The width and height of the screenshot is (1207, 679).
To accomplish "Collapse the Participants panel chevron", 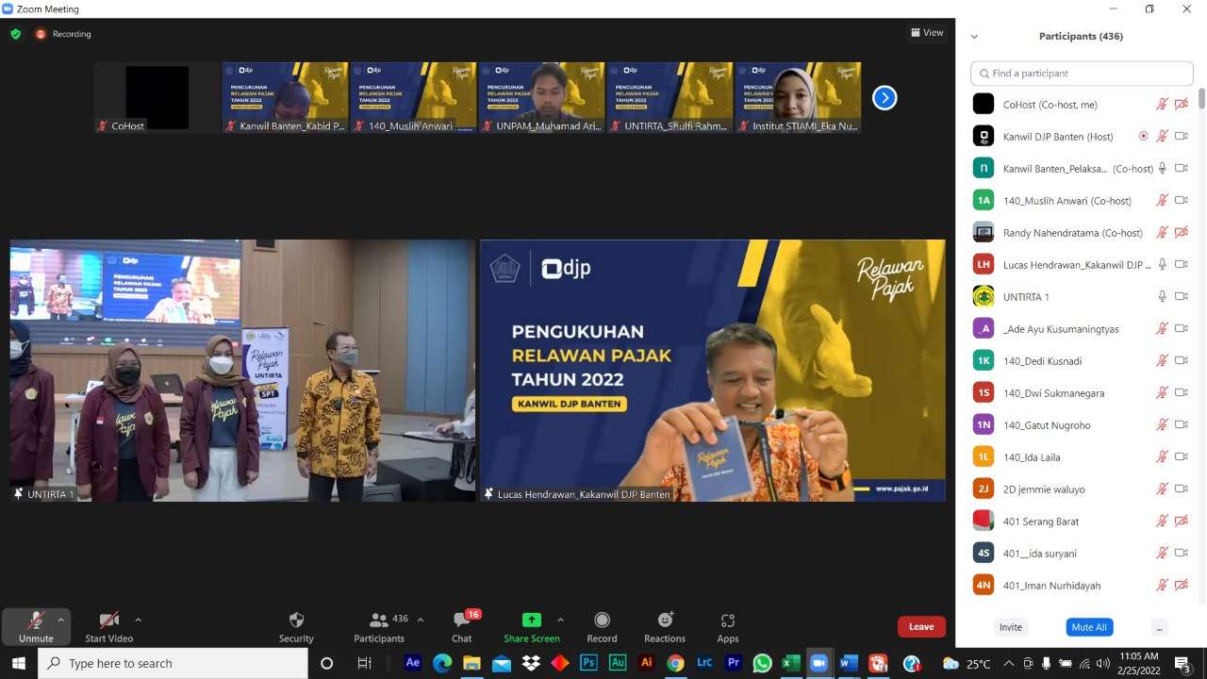I will coord(974,37).
